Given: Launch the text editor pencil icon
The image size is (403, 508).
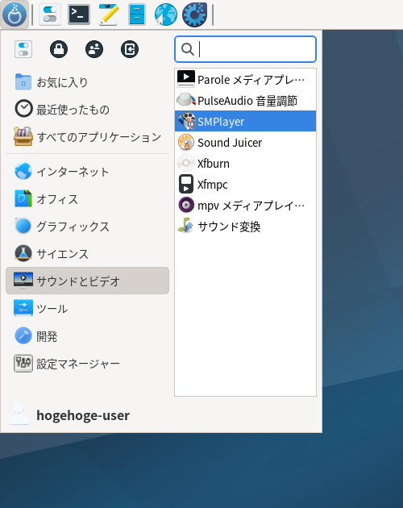Looking at the screenshot, I should pyautogui.click(x=108, y=15).
